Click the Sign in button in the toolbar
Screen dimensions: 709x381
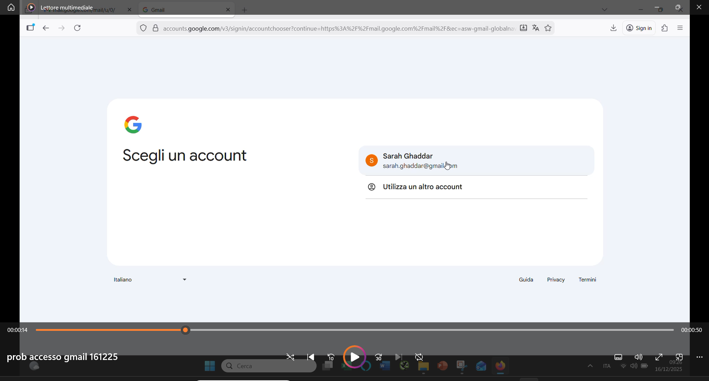pyautogui.click(x=639, y=28)
